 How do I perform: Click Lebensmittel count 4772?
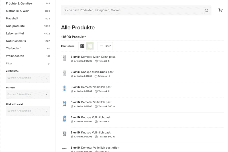coord(47,34)
